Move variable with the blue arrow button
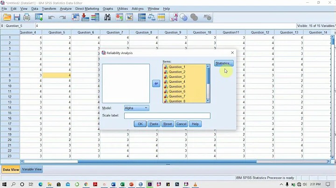This screenshot has width=336, height=188. click(x=156, y=84)
